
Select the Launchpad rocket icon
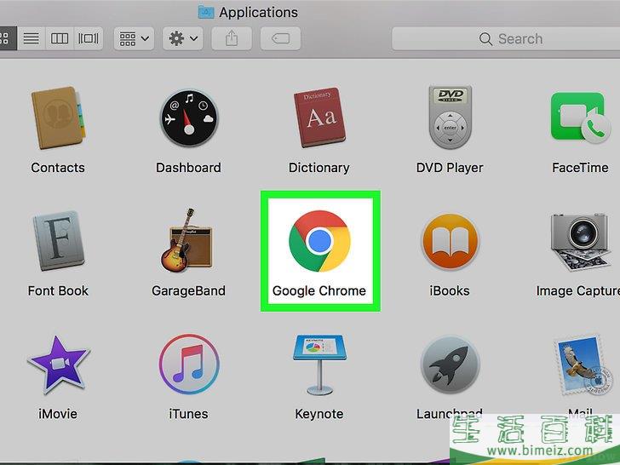[450, 365]
